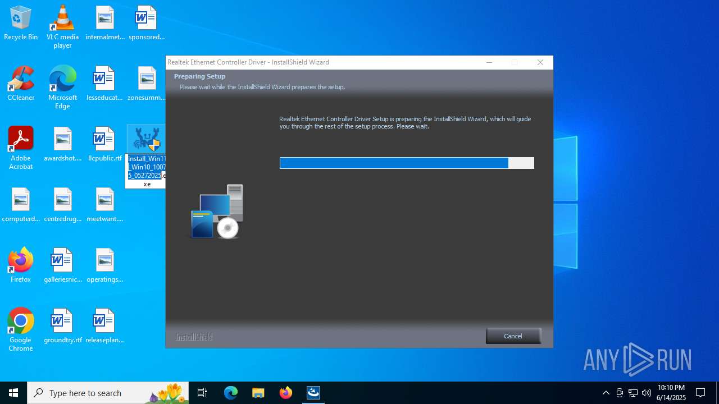Click the Meet Now tray icon
The width and height of the screenshot is (719, 404).
620,393
